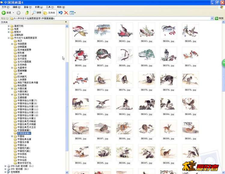Select the 埃及 folder in tree

tap(20, 41)
